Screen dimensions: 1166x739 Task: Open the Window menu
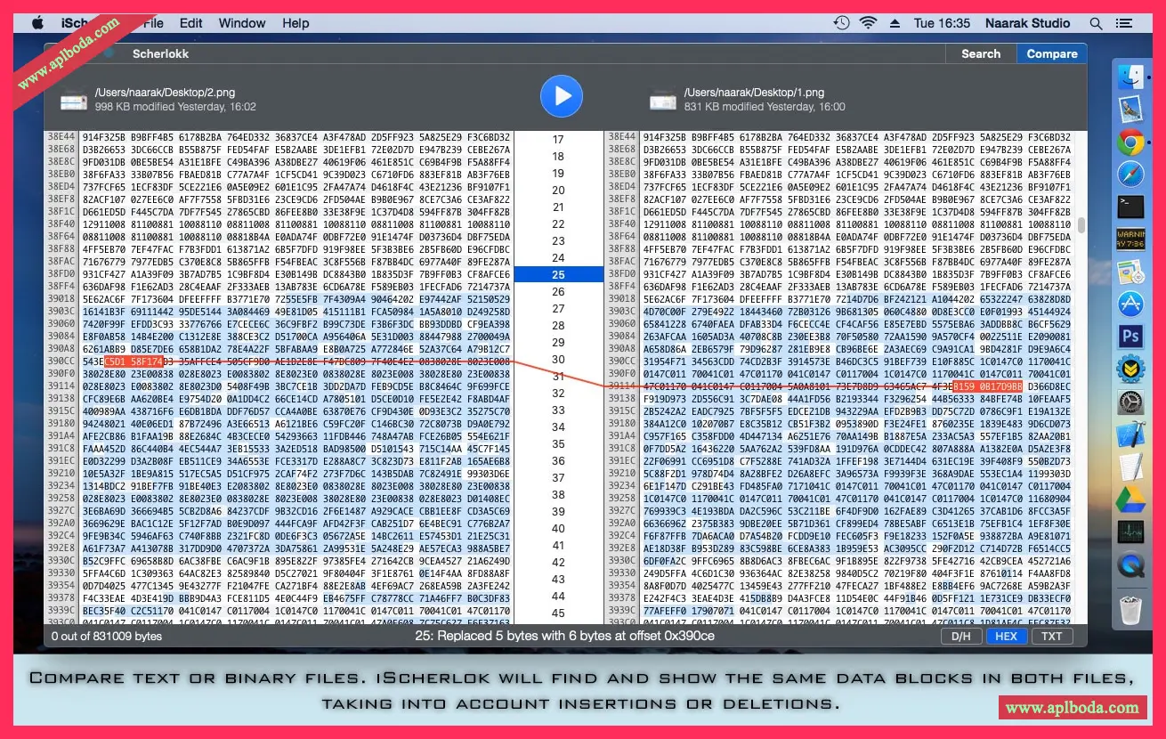(x=242, y=23)
